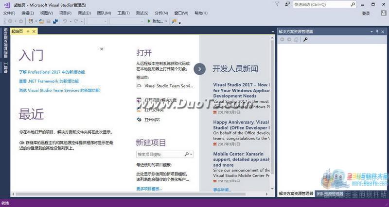Close the Solution Explorer panel
Image resolution: width=389 pixels, height=207 pixels.
(x=383, y=32)
